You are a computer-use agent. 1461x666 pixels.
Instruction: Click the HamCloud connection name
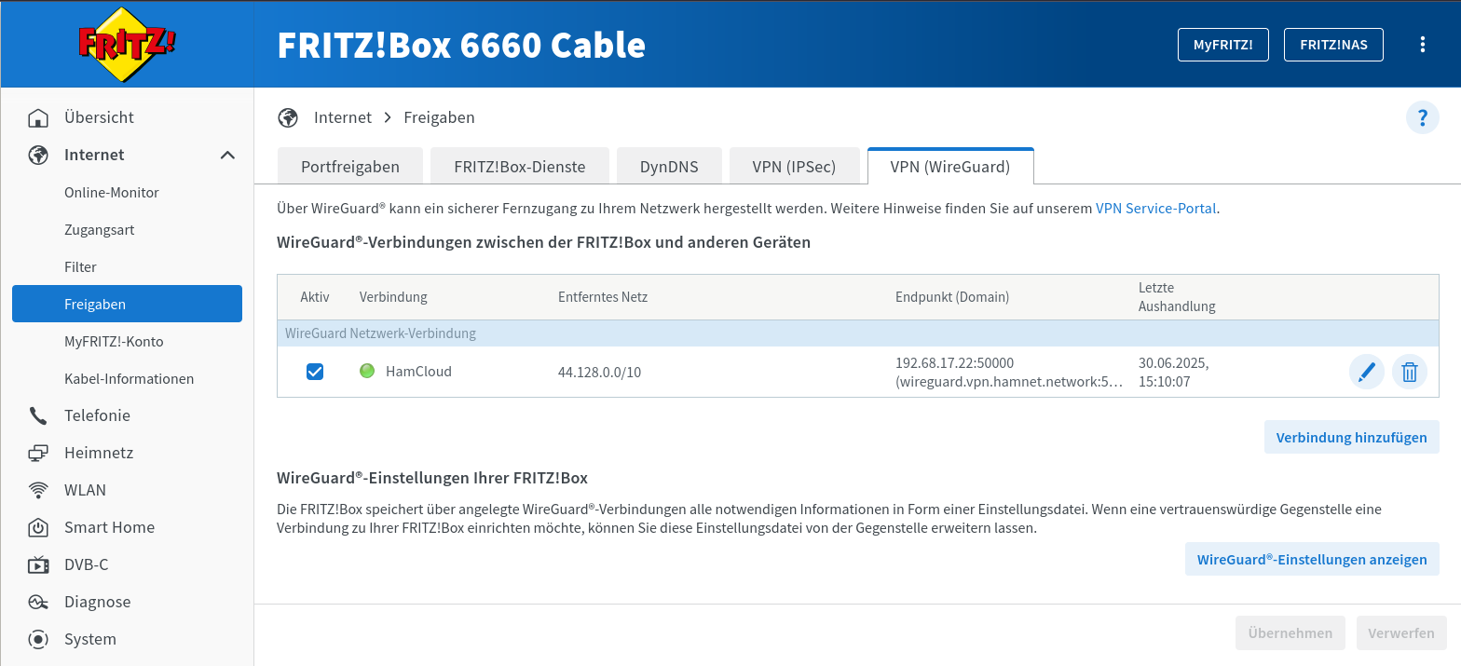pyautogui.click(x=418, y=372)
